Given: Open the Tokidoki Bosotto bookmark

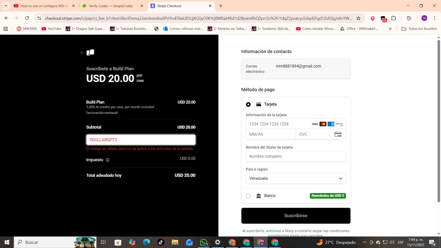Looking at the screenshot, I should coord(129,29).
